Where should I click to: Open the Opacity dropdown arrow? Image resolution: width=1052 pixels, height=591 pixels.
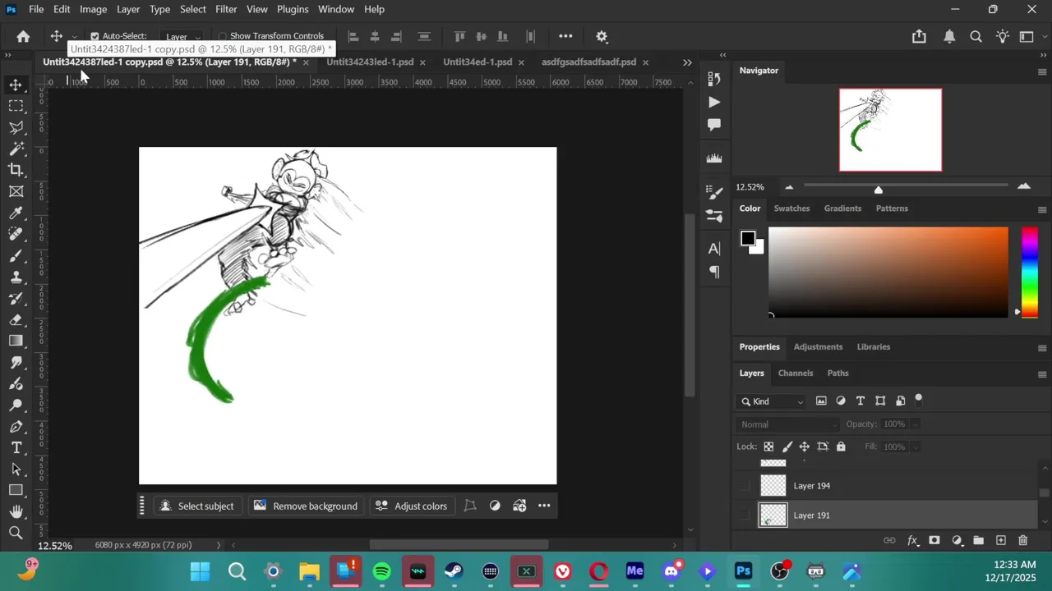pyautogui.click(x=915, y=424)
